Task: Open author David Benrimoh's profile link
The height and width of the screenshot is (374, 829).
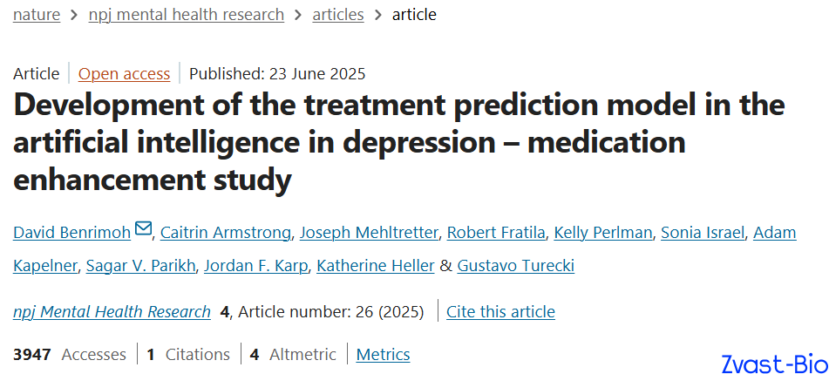Action: pos(71,232)
